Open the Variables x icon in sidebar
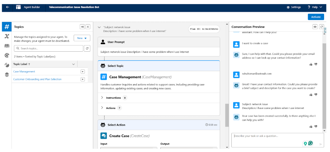330x152 pixels. 7,36
